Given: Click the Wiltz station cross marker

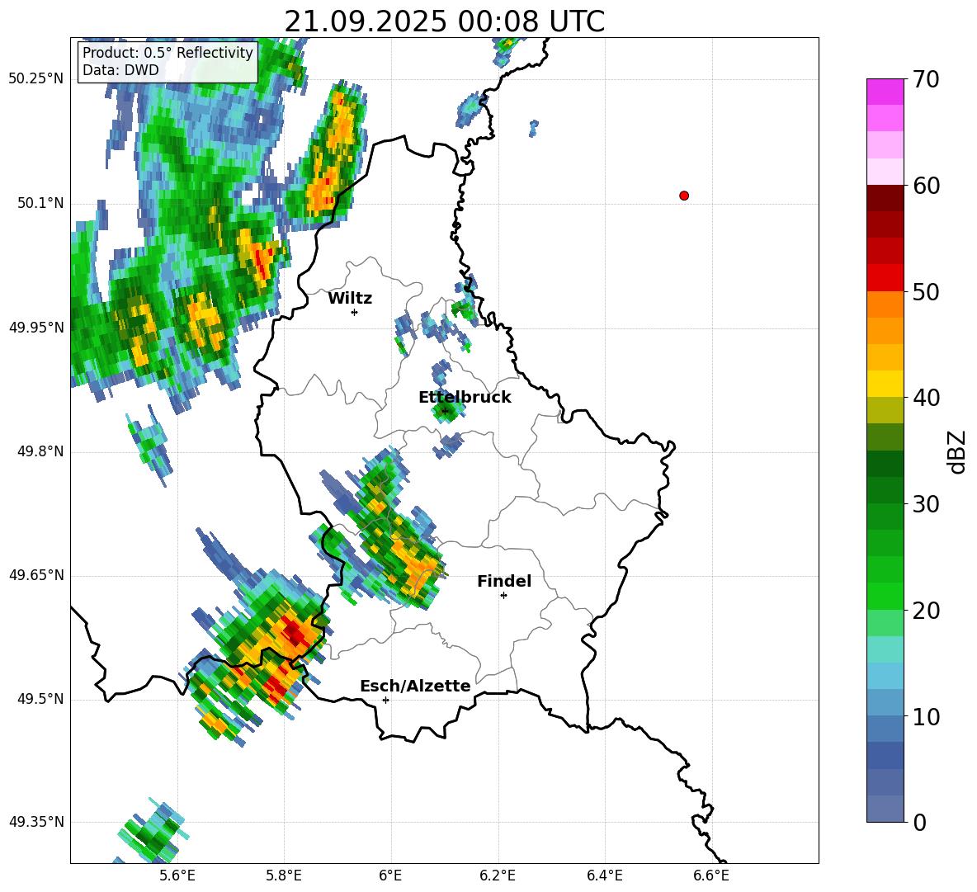Looking at the screenshot, I should coord(355,312).
